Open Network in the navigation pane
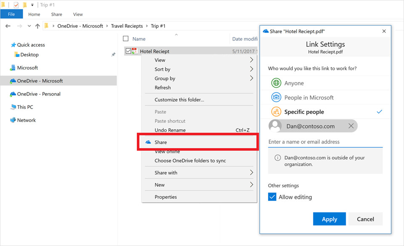The height and width of the screenshot is (246, 404). click(x=26, y=120)
